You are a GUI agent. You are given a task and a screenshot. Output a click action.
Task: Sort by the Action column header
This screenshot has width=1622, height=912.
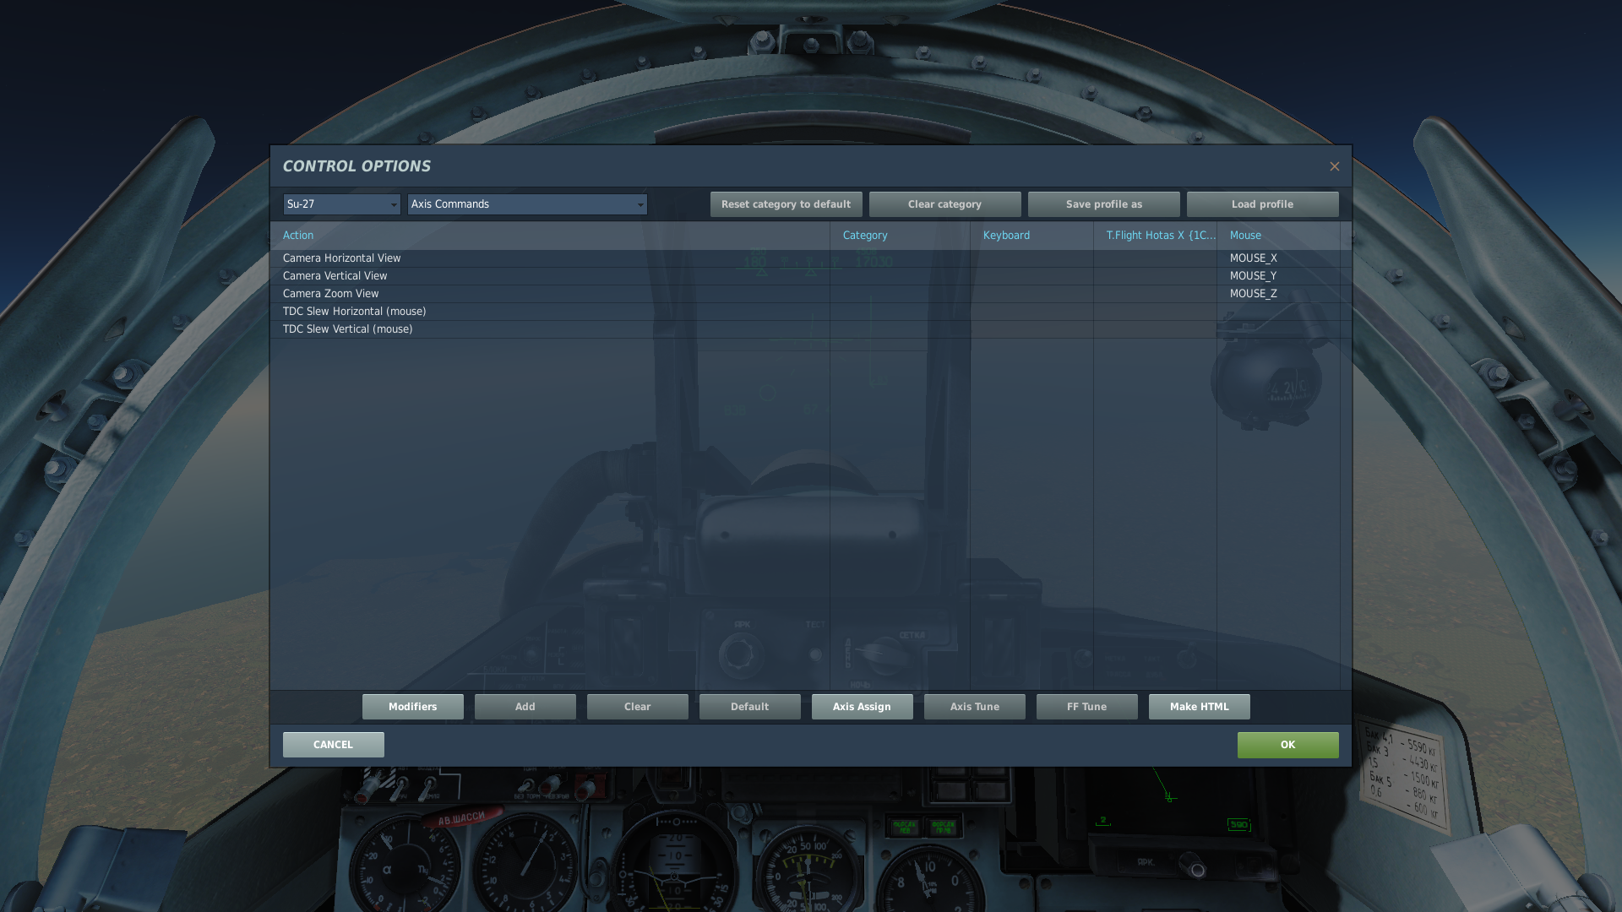[x=550, y=236]
